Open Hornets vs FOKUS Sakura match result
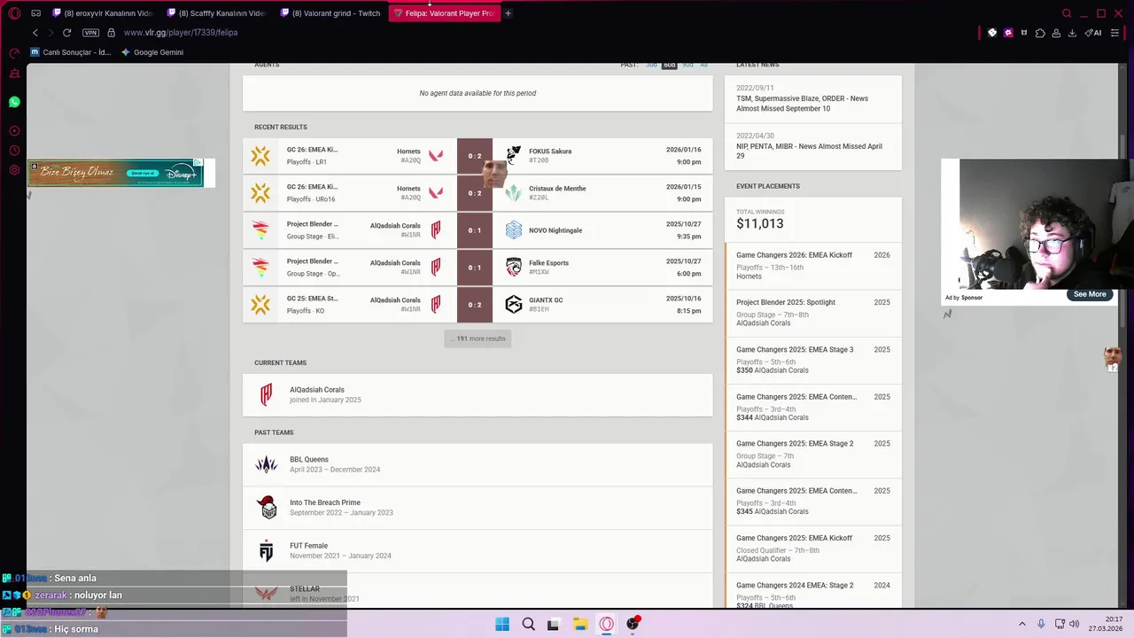This screenshot has height=638, width=1134. [478, 156]
